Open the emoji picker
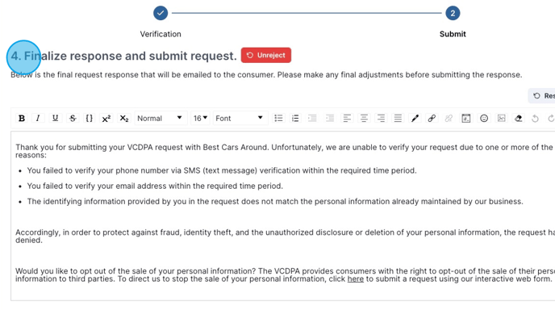Image resolution: width=555 pixels, height=310 pixels. [484, 118]
